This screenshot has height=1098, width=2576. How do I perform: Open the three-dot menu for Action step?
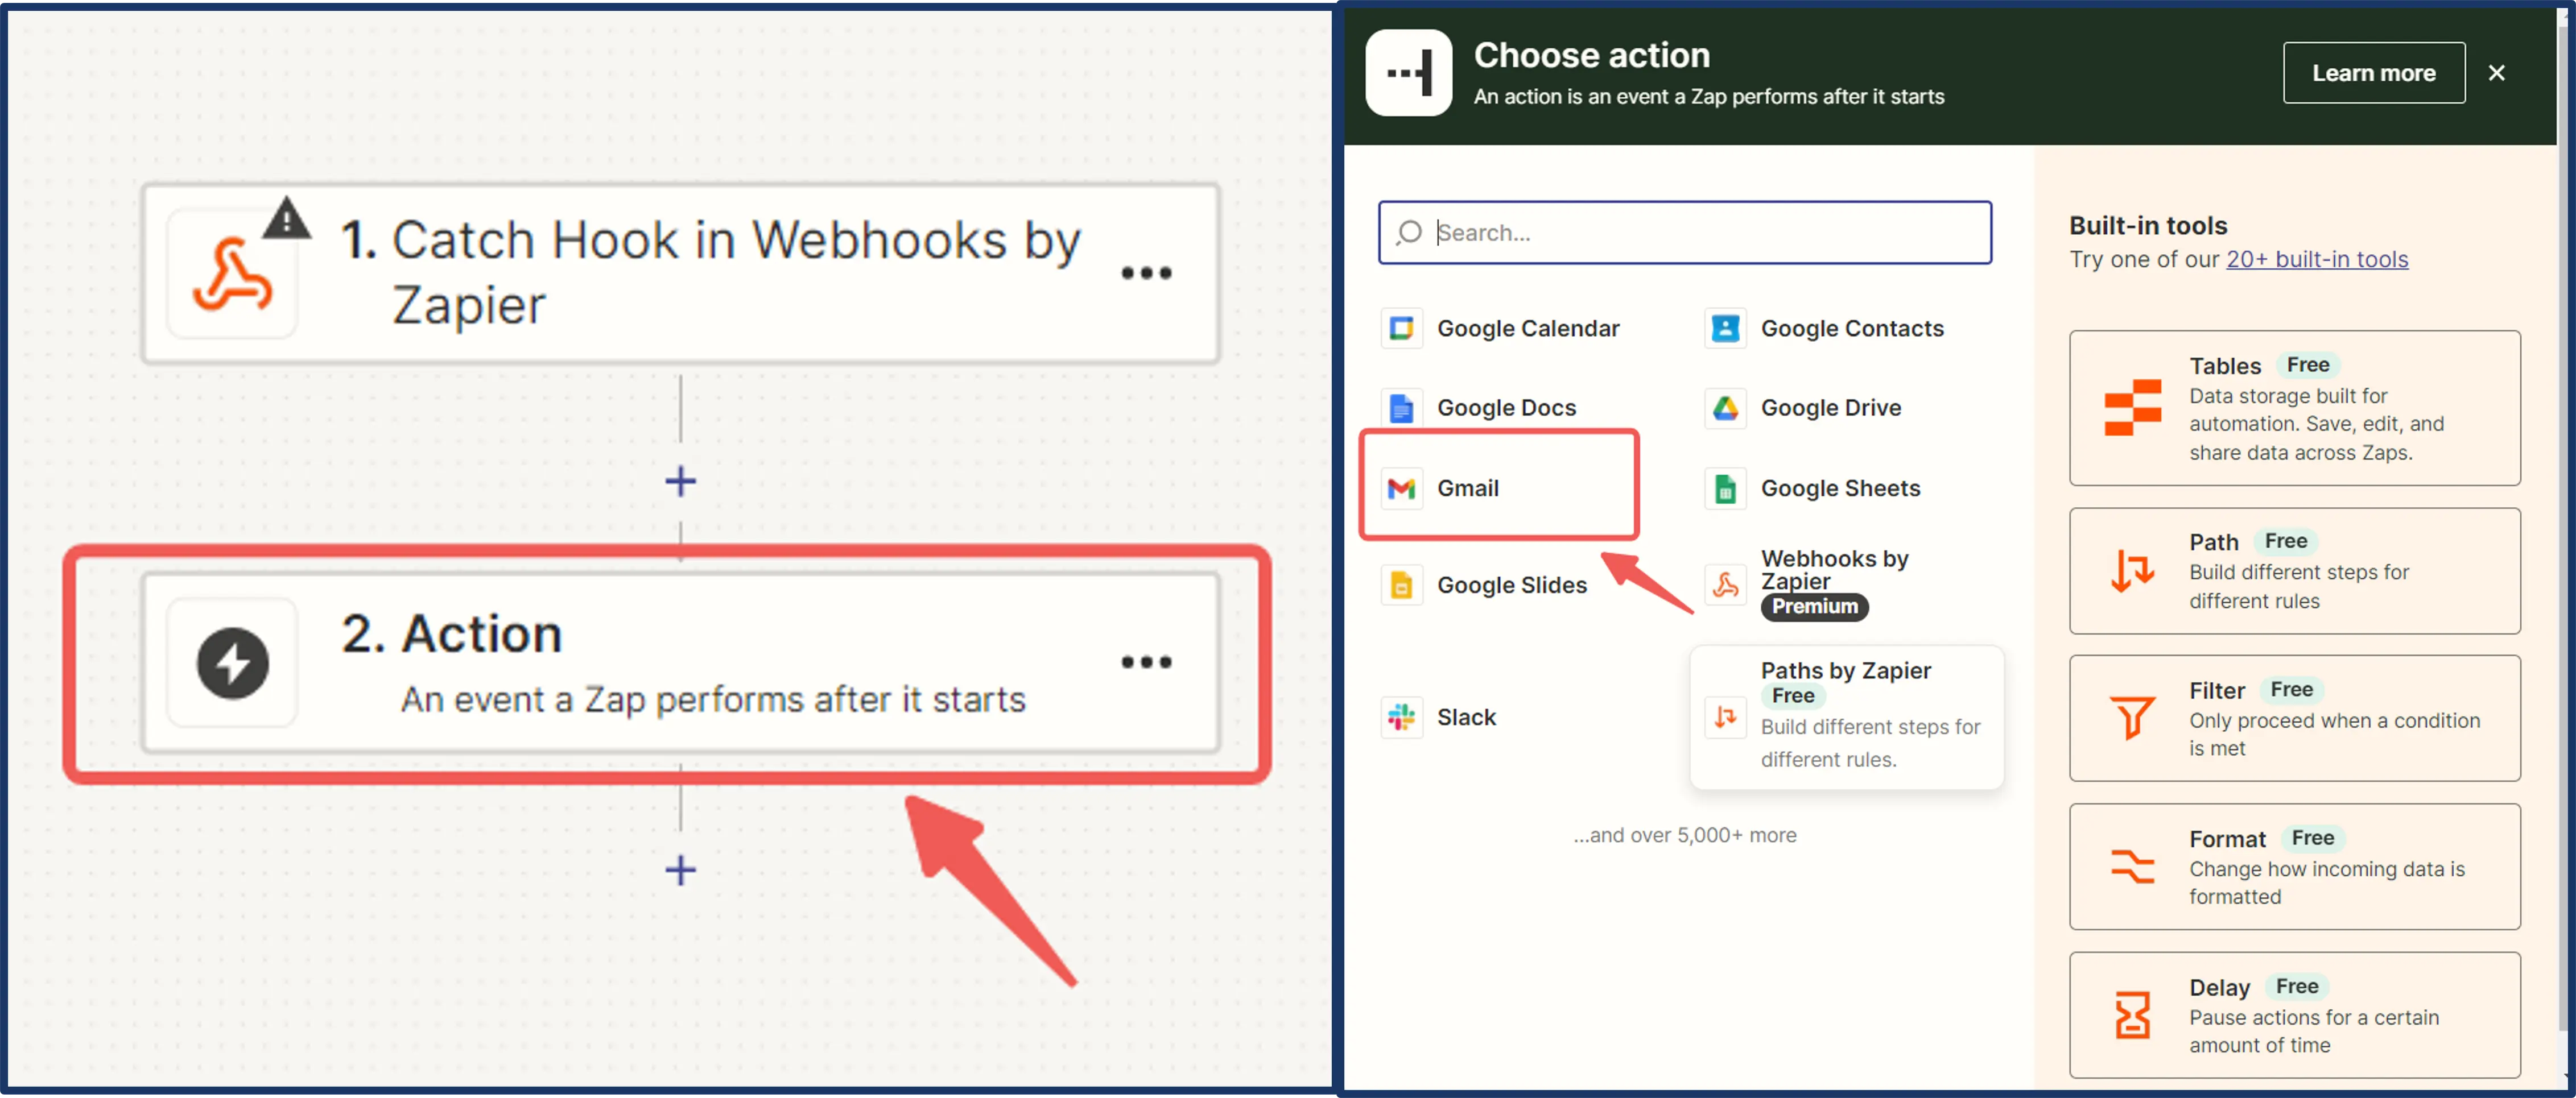click(1146, 661)
